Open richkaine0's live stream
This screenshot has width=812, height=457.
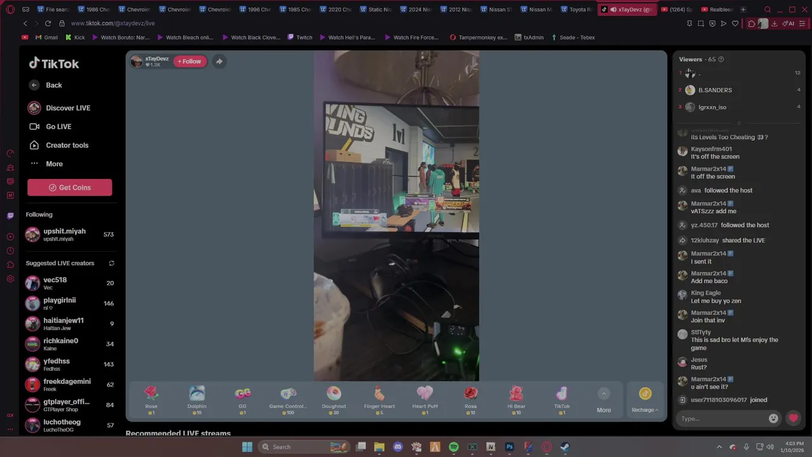coord(70,344)
